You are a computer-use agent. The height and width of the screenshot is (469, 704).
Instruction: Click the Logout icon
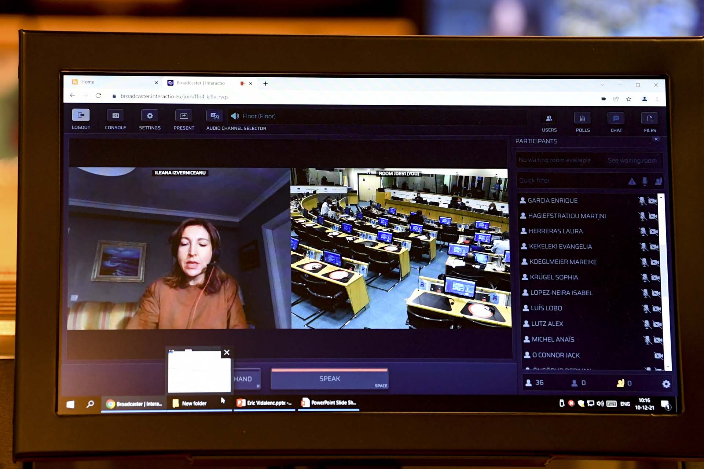81,115
